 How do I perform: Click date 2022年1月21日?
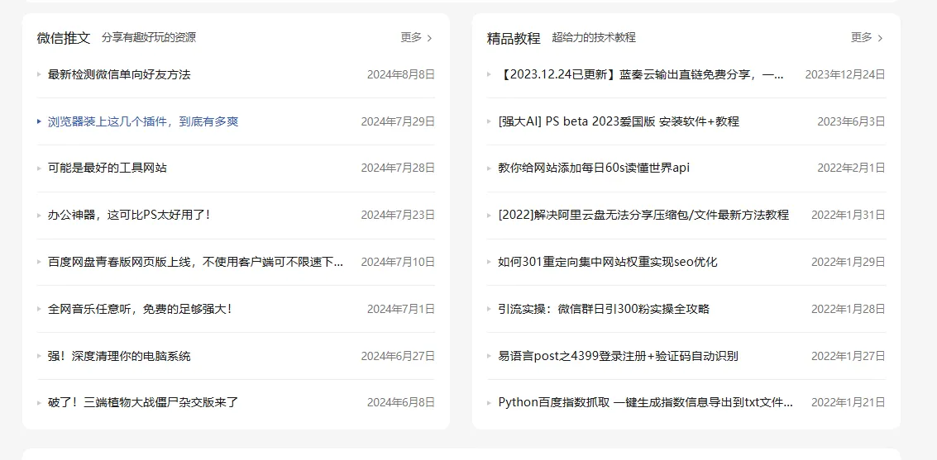pos(848,402)
